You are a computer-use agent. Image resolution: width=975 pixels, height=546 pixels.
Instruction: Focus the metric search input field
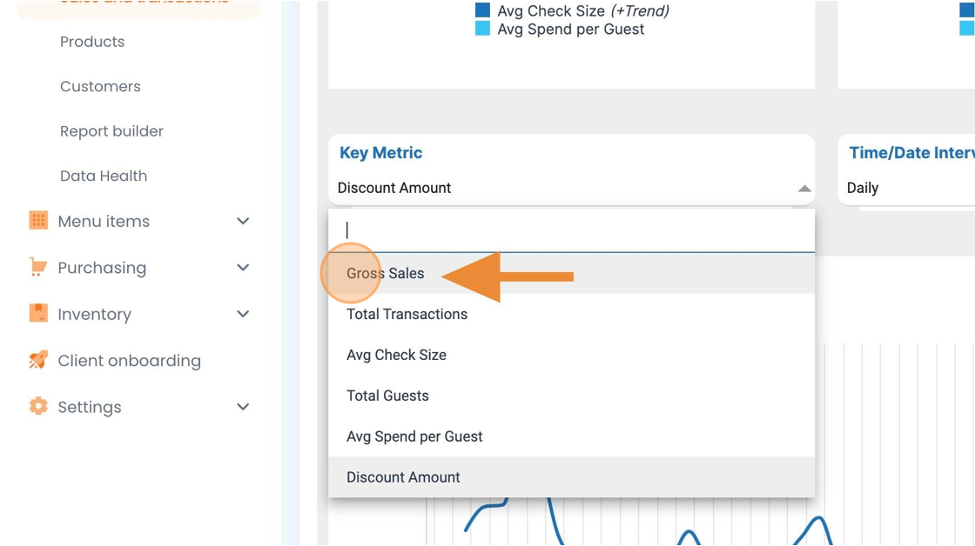[571, 230]
